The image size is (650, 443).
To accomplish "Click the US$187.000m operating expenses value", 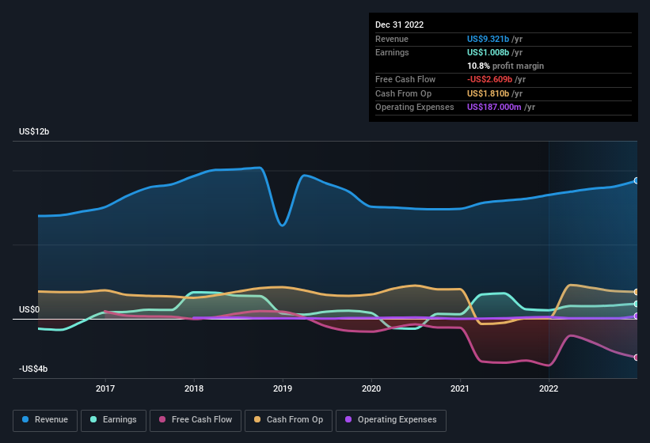I will tap(494, 108).
